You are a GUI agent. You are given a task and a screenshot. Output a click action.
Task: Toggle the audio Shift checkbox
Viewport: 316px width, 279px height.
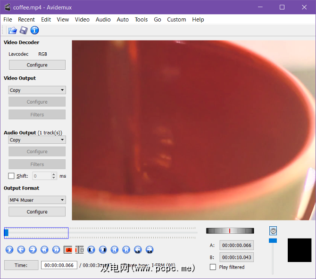11,176
